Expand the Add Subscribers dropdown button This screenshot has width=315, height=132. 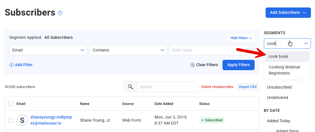288,13
